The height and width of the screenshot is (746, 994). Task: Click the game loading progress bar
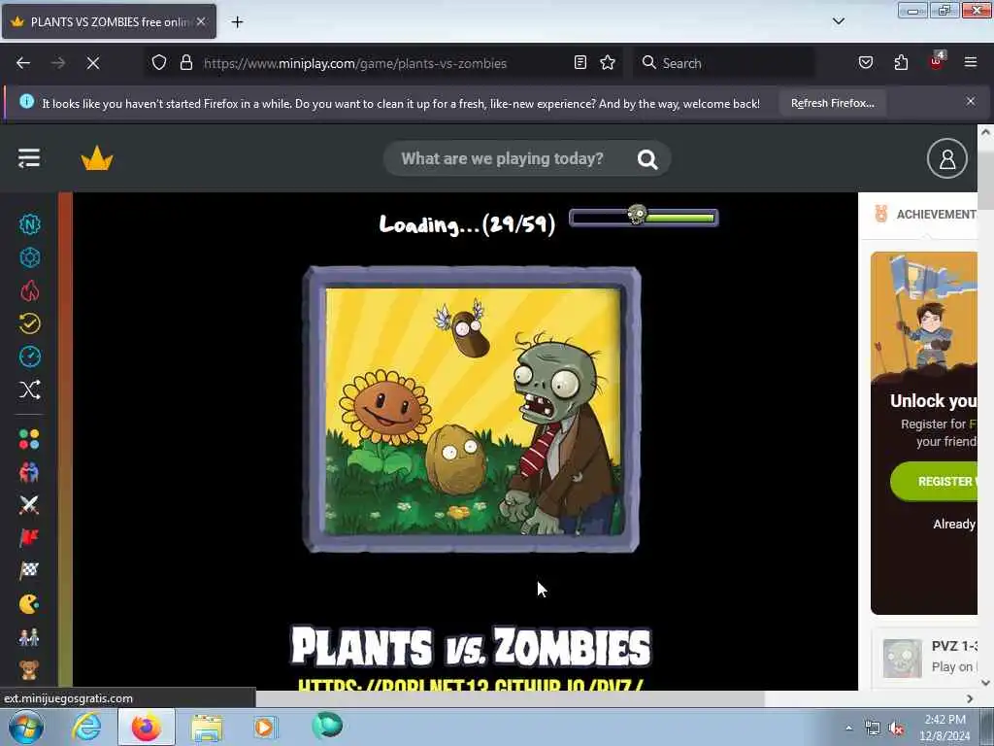644,218
